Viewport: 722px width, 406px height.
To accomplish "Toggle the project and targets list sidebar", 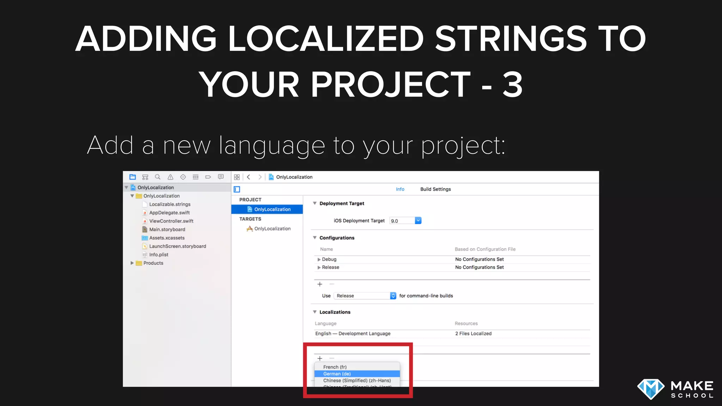I will 237,189.
